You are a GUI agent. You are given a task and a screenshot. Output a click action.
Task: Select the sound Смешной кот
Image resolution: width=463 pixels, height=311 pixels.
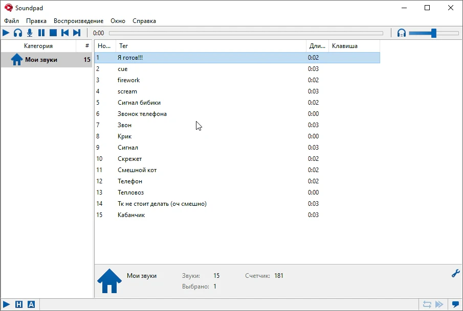pyautogui.click(x=237, y=170)
